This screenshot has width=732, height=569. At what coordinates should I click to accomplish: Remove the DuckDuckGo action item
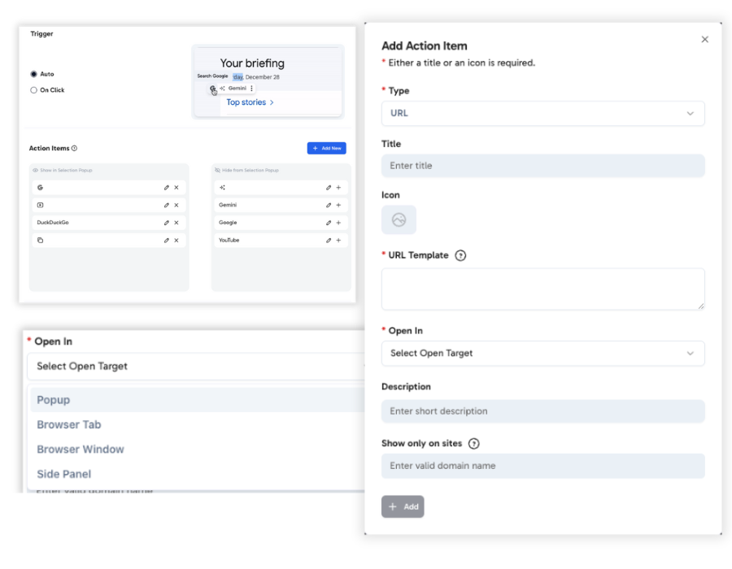tap(176, 223)
